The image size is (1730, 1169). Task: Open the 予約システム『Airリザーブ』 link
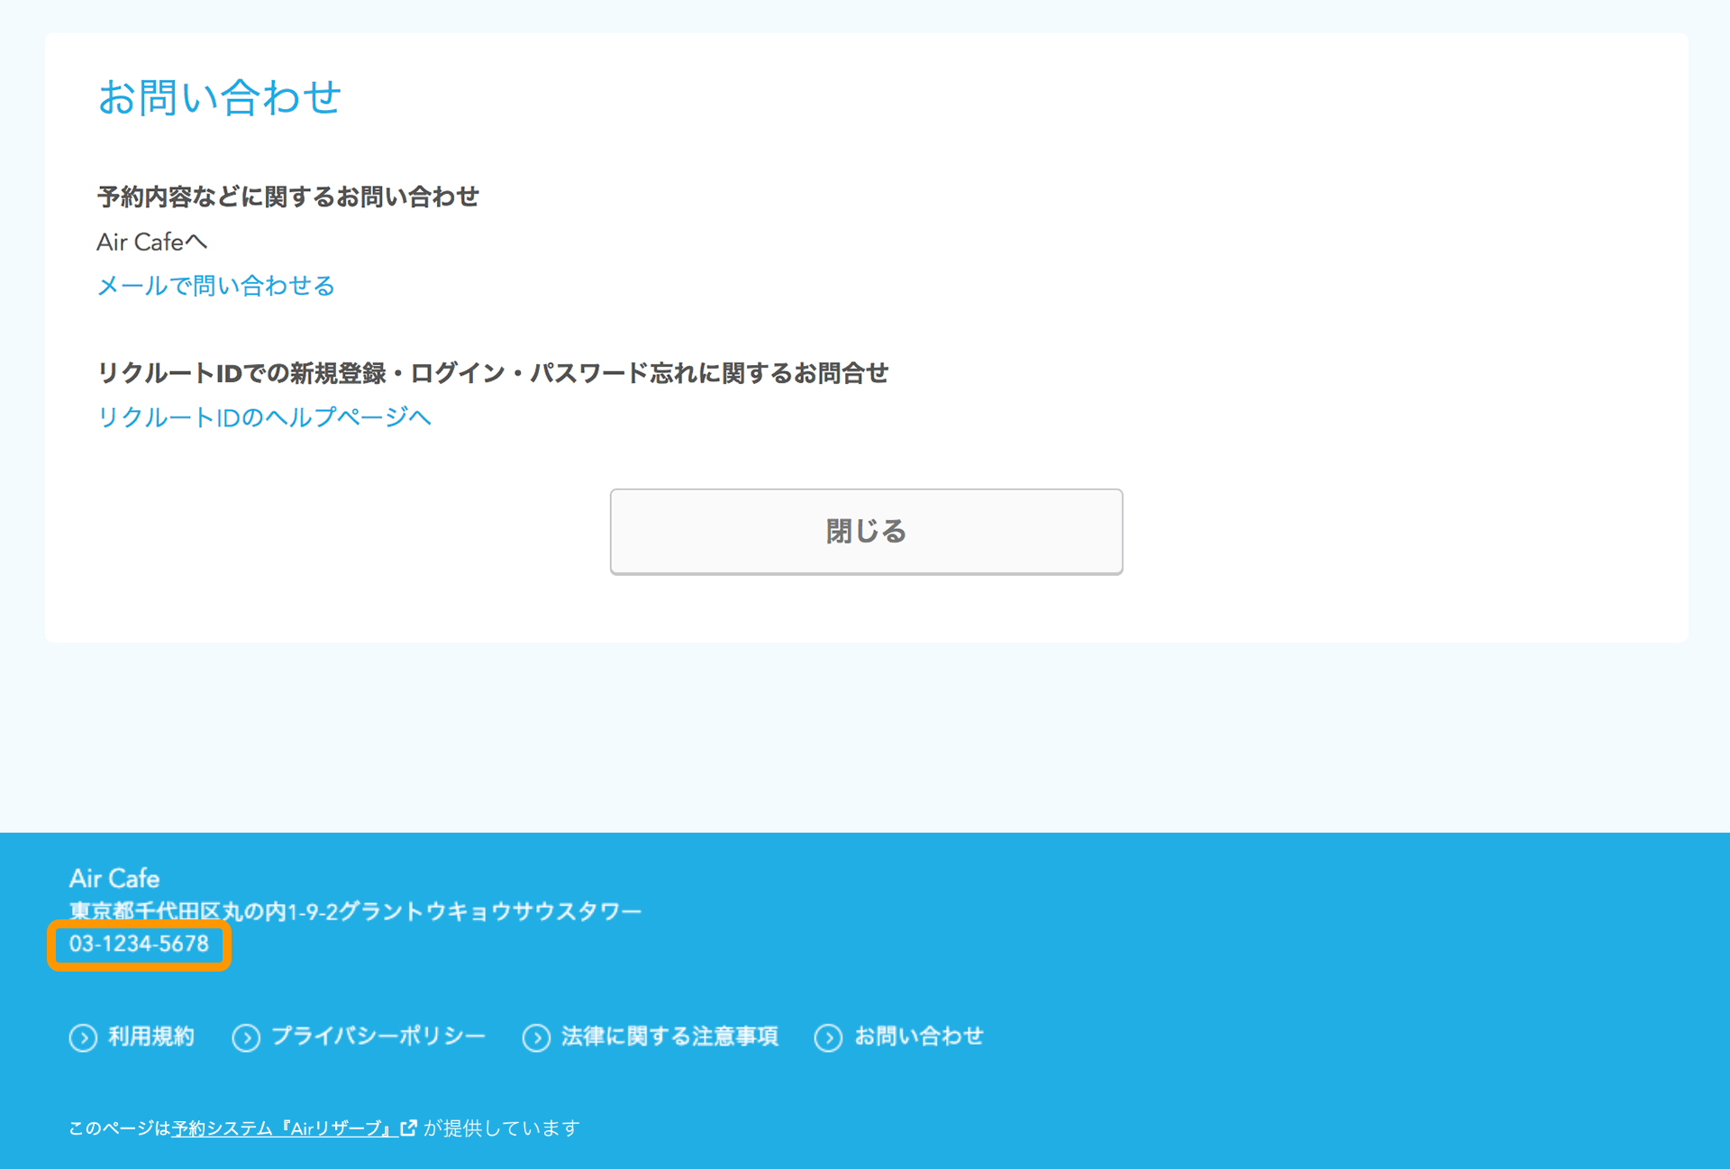pyautogui.click(x=281, y=1128)
